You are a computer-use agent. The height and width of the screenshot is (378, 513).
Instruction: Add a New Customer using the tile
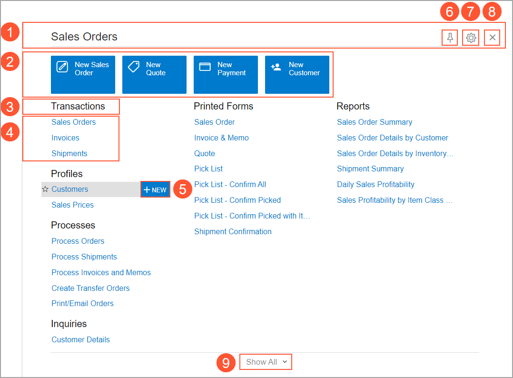coord(297,75)
